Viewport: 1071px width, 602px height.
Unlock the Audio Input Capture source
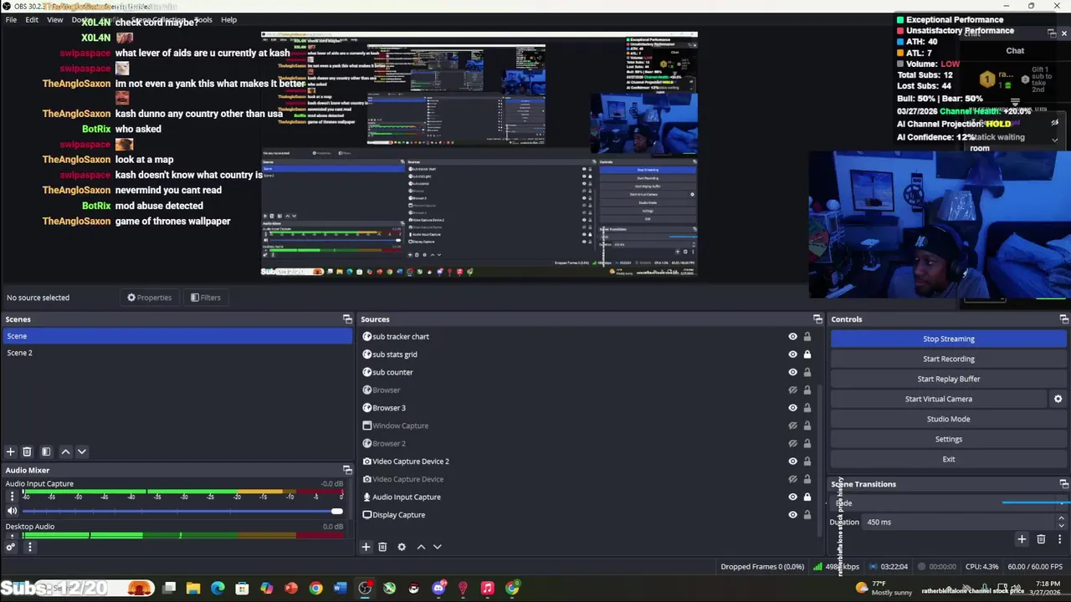click(x=807, y=497)
